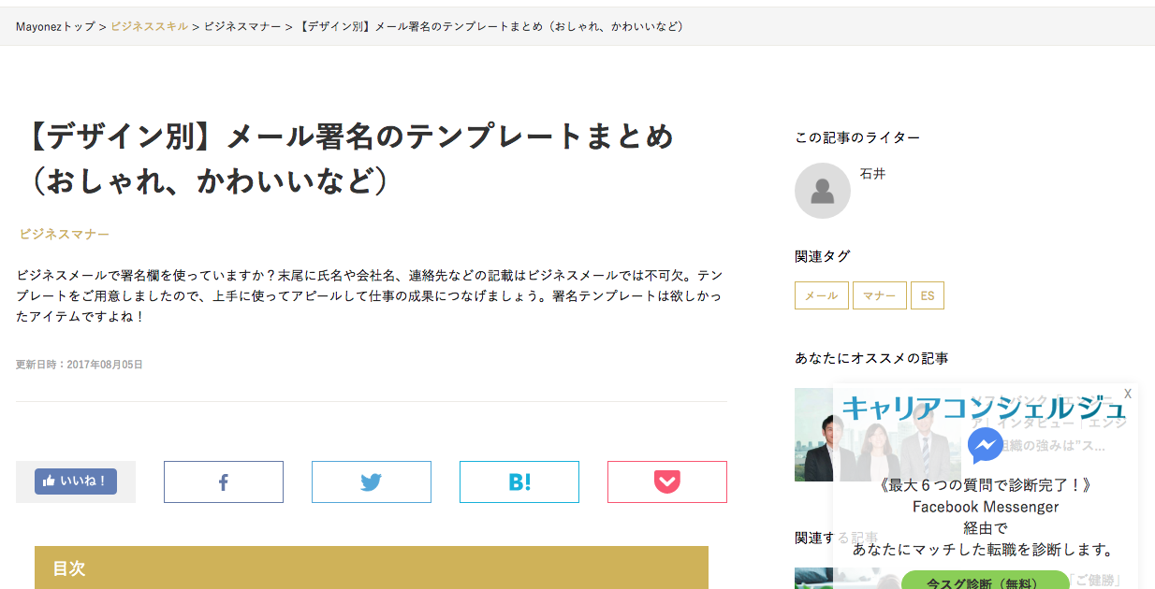Click the 目次 table of contents header
The image size is (1155, 589).
pos(372,567)
